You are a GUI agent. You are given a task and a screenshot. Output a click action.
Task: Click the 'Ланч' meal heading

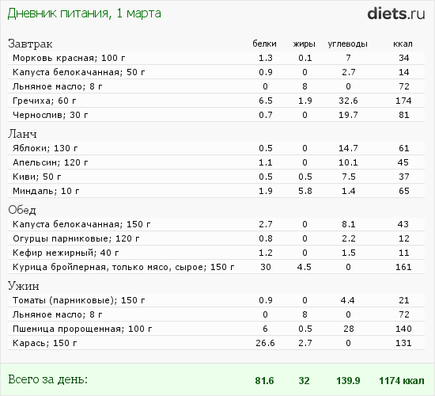click(22, 134)
